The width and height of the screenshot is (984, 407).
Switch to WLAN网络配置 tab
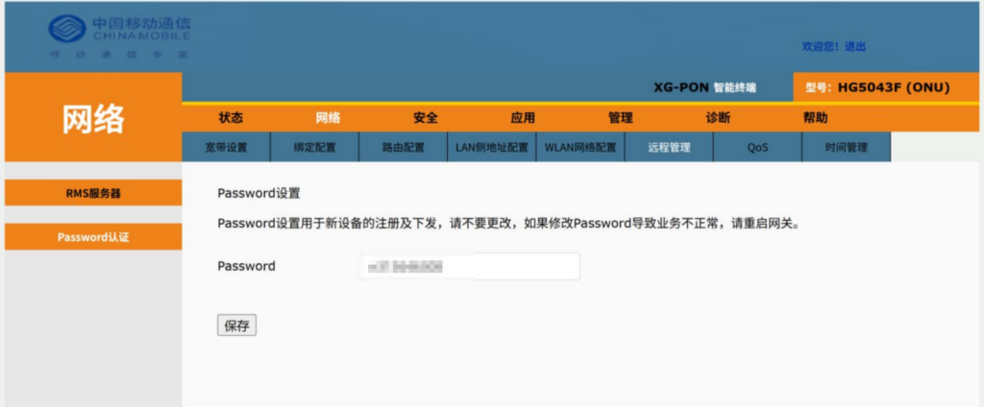pos(580,148)
